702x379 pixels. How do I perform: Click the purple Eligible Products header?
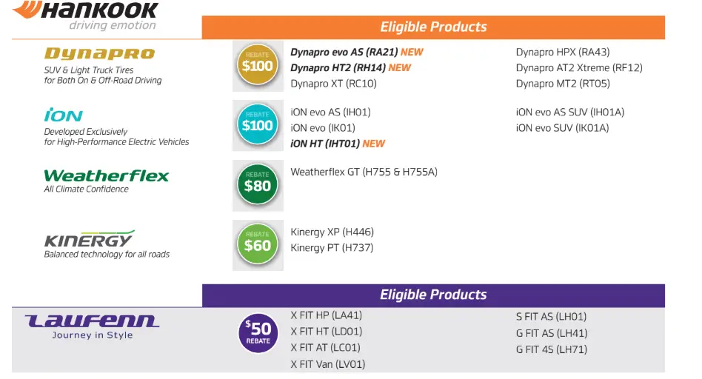click(433, 295)
